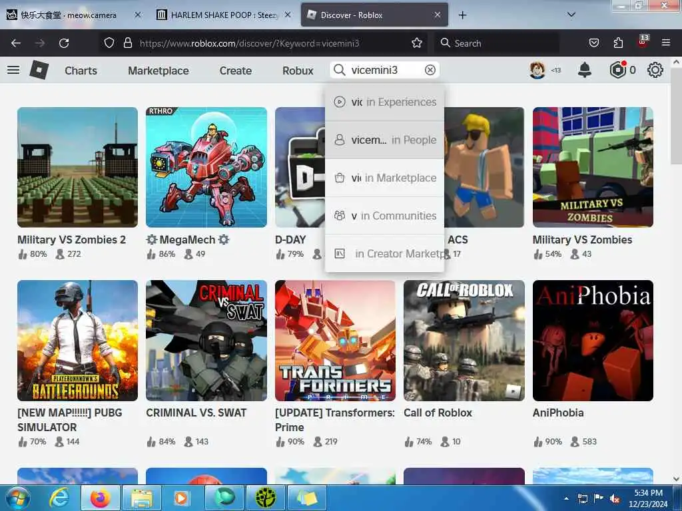This screenshot has width=682, height=511.
Task: Click the muted volume tray icon
Action: tap(615, 498)
